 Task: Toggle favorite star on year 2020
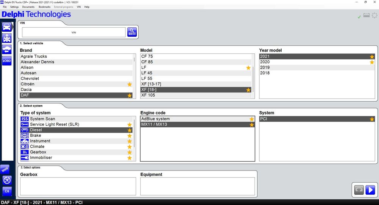point(372,62)
